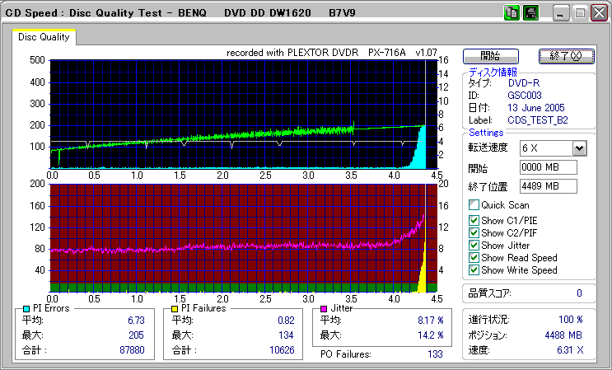
Task: Click the yellow PI Failures color swatch
Action: coord(175,309)
